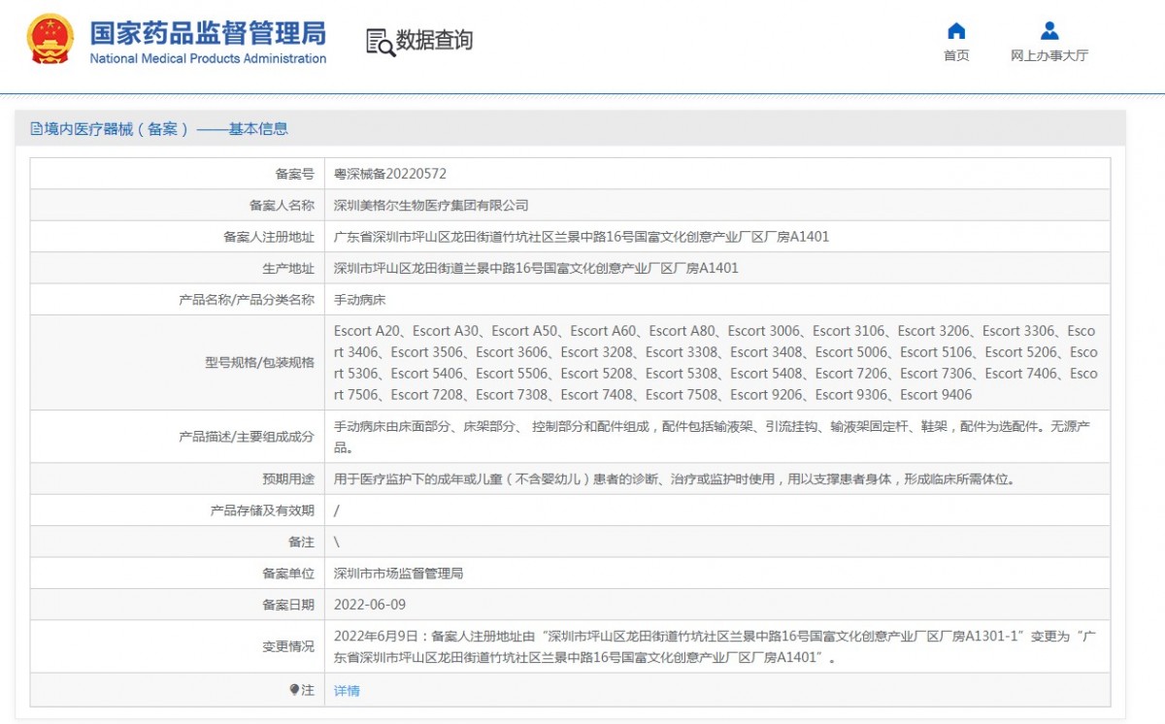Select change record text 2022年6月9日：备案人注册地址由
The image size is (1165, 724).
click(x=716, y=646)
